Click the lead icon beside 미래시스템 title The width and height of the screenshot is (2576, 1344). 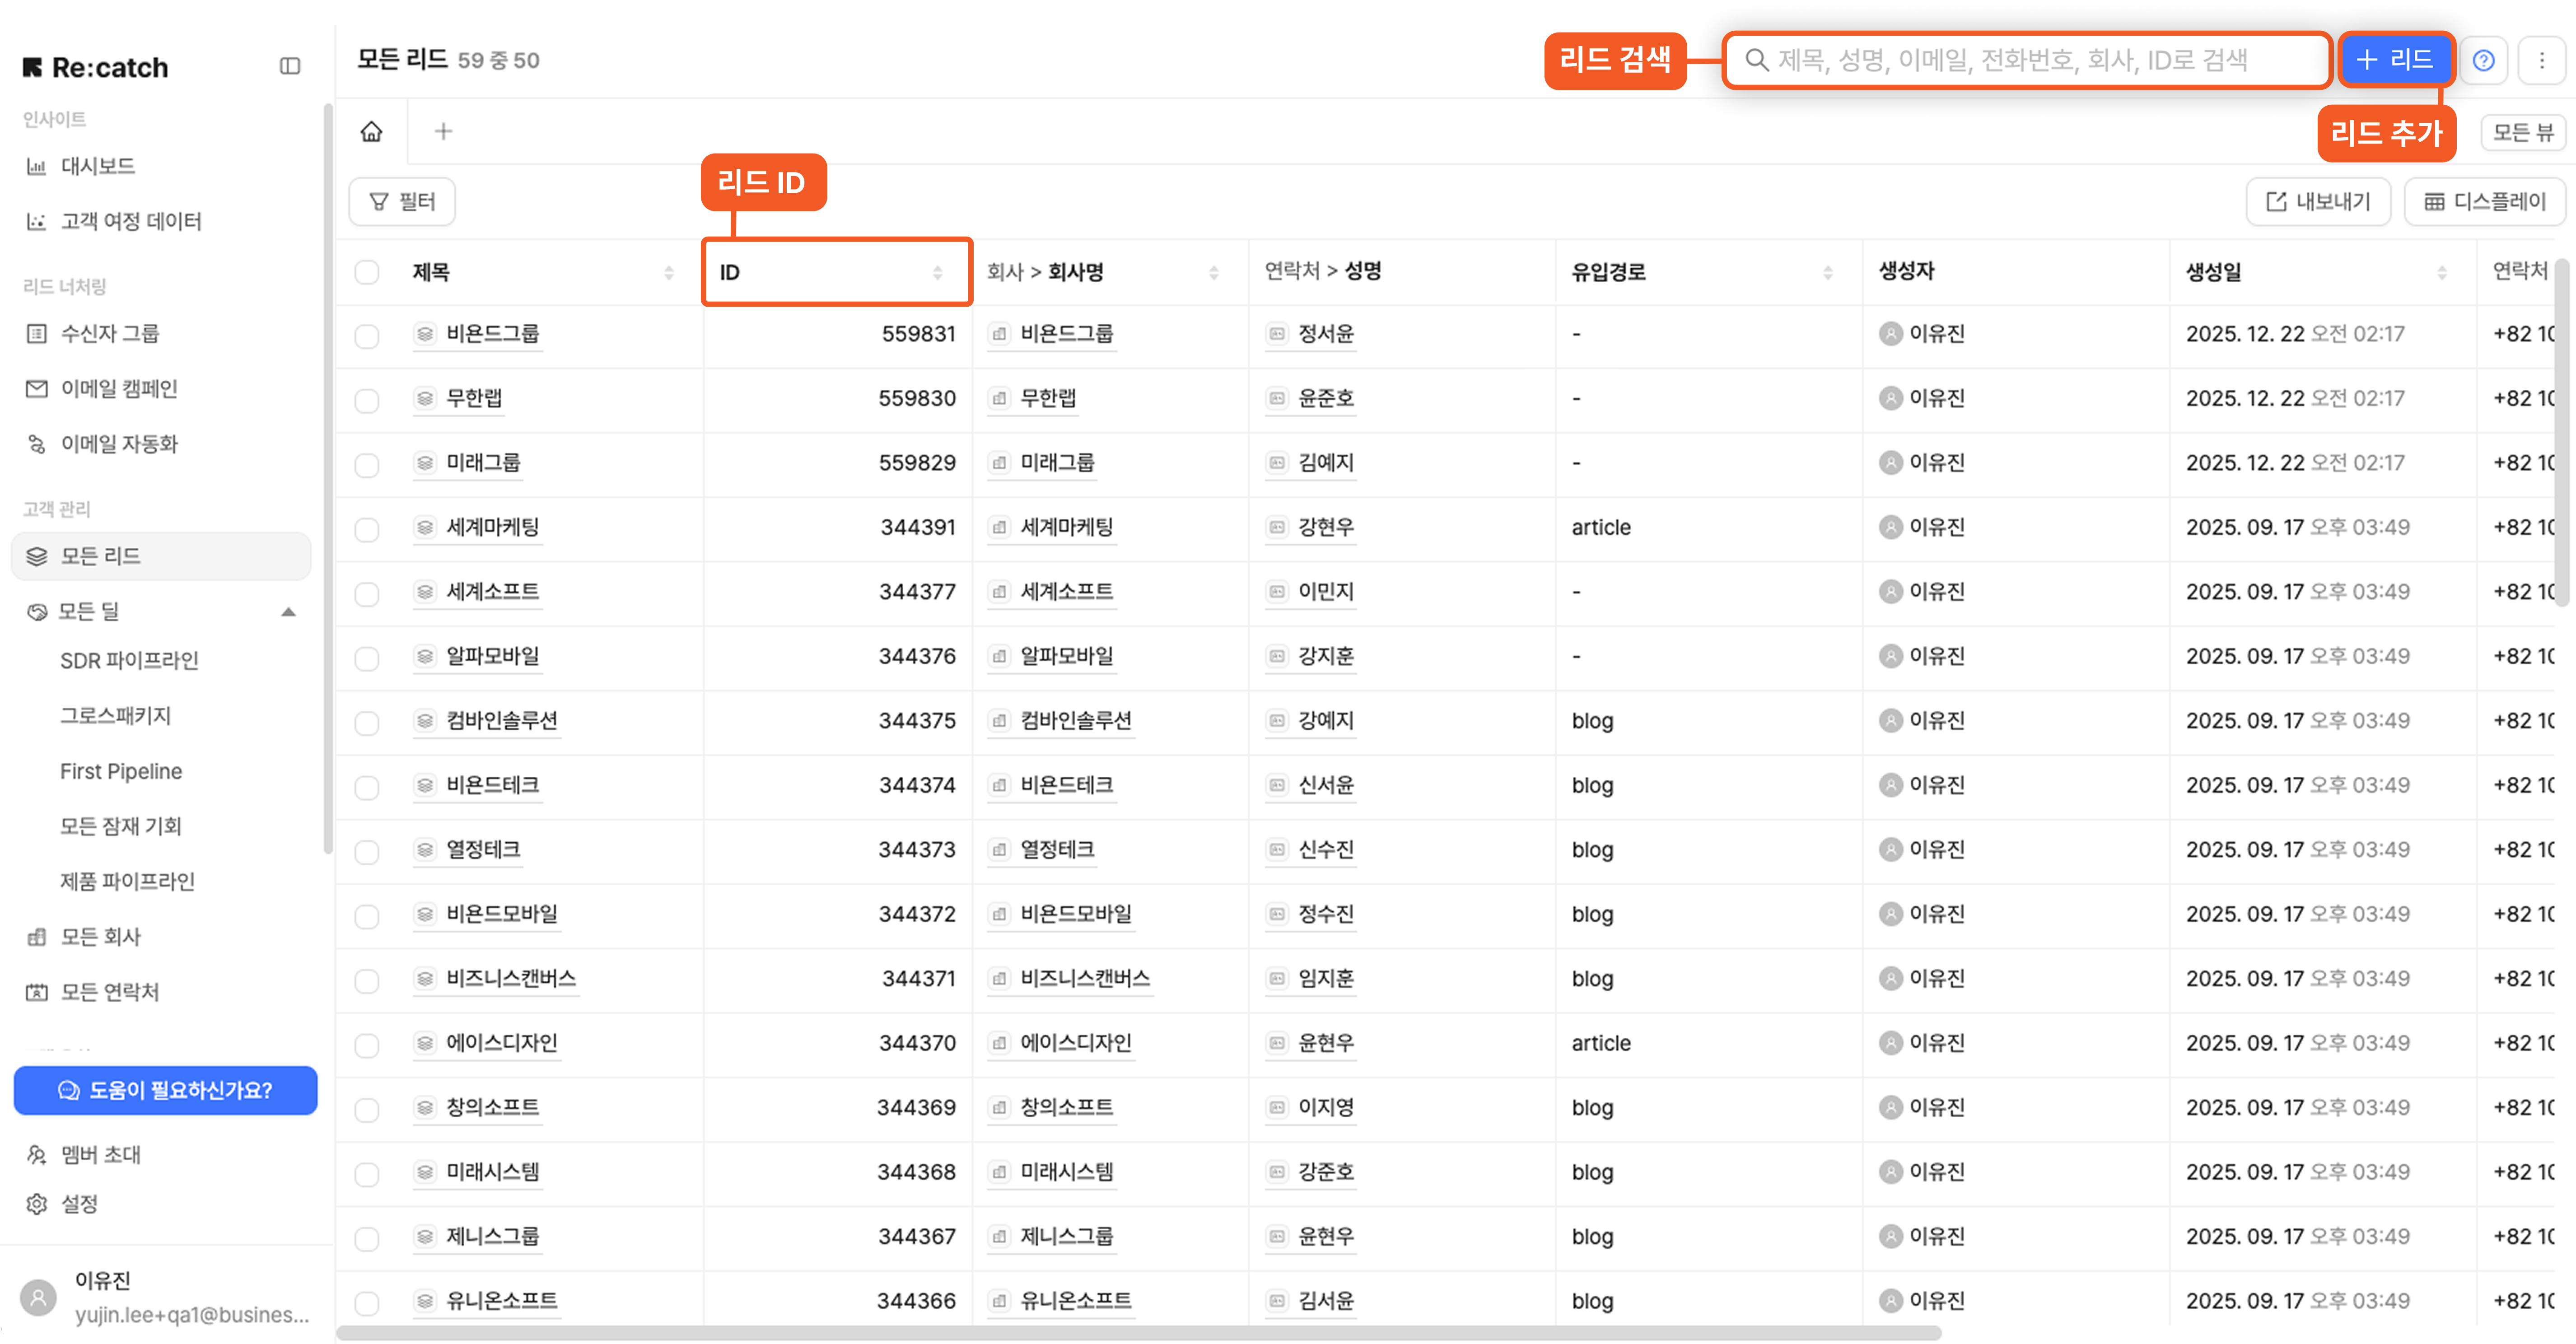click(x=426, y=1172)
